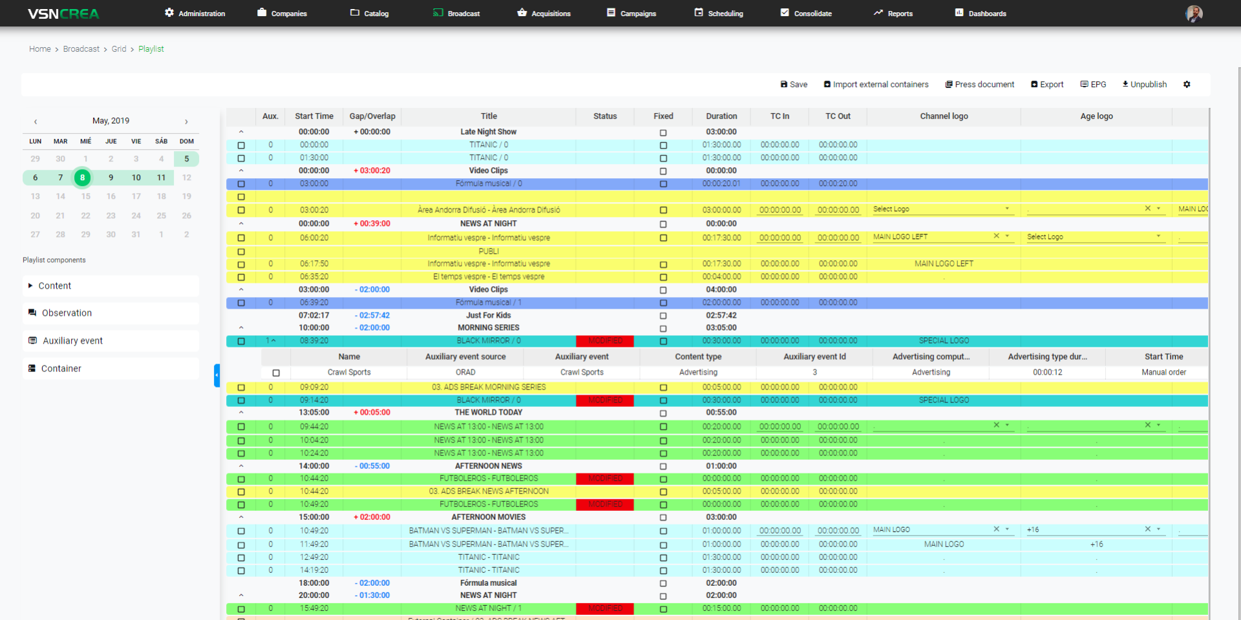Click the Administration gear icon
This screenshot has width=1241, height=620.
tap(169, 13)
